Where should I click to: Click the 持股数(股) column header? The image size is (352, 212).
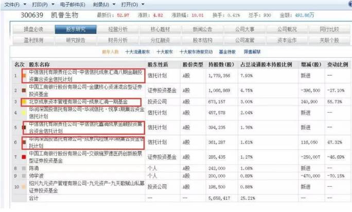tap(221, 65)
